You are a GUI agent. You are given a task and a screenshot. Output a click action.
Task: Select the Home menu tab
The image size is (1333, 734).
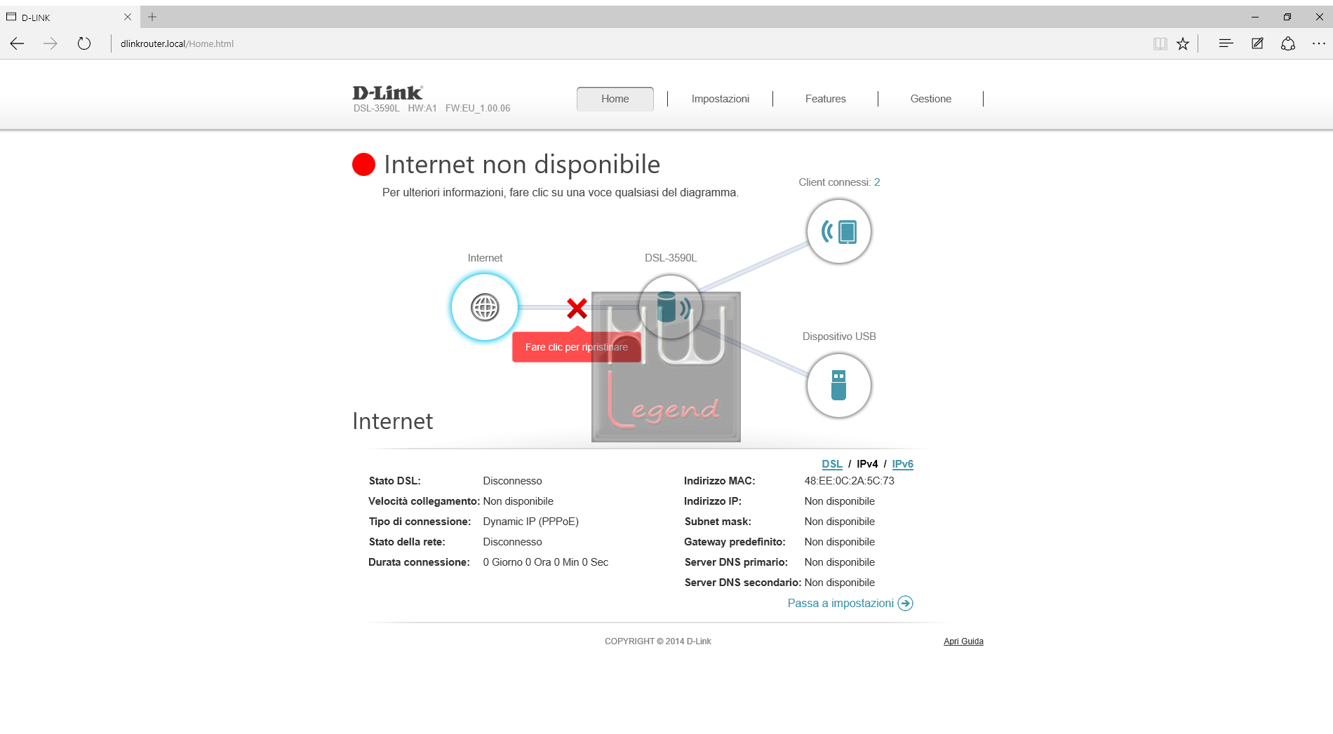pos(615,99)
